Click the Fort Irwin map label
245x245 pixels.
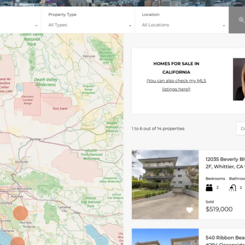point(60,109)
